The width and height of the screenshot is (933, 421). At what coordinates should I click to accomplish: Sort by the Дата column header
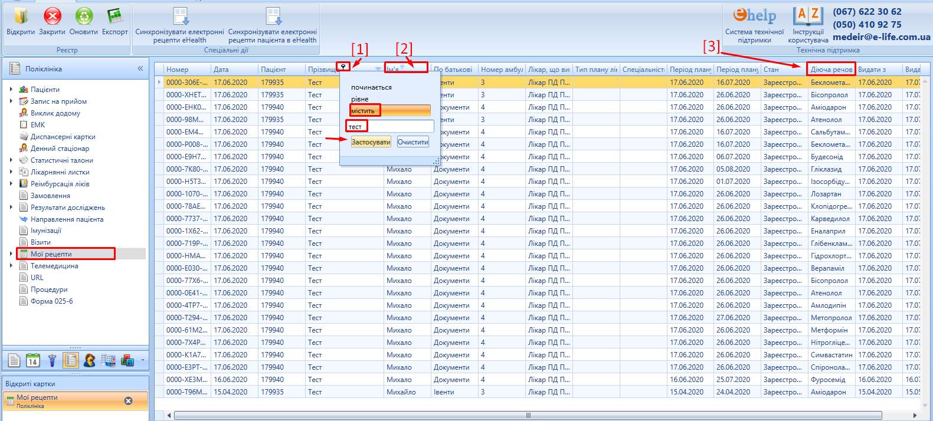[234, 69]
